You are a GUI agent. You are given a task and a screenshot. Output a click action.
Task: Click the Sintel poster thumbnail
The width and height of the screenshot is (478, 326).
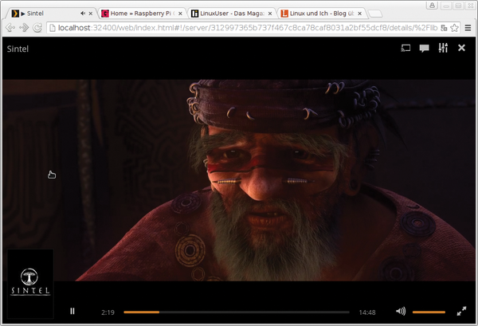tap(30, 284)
